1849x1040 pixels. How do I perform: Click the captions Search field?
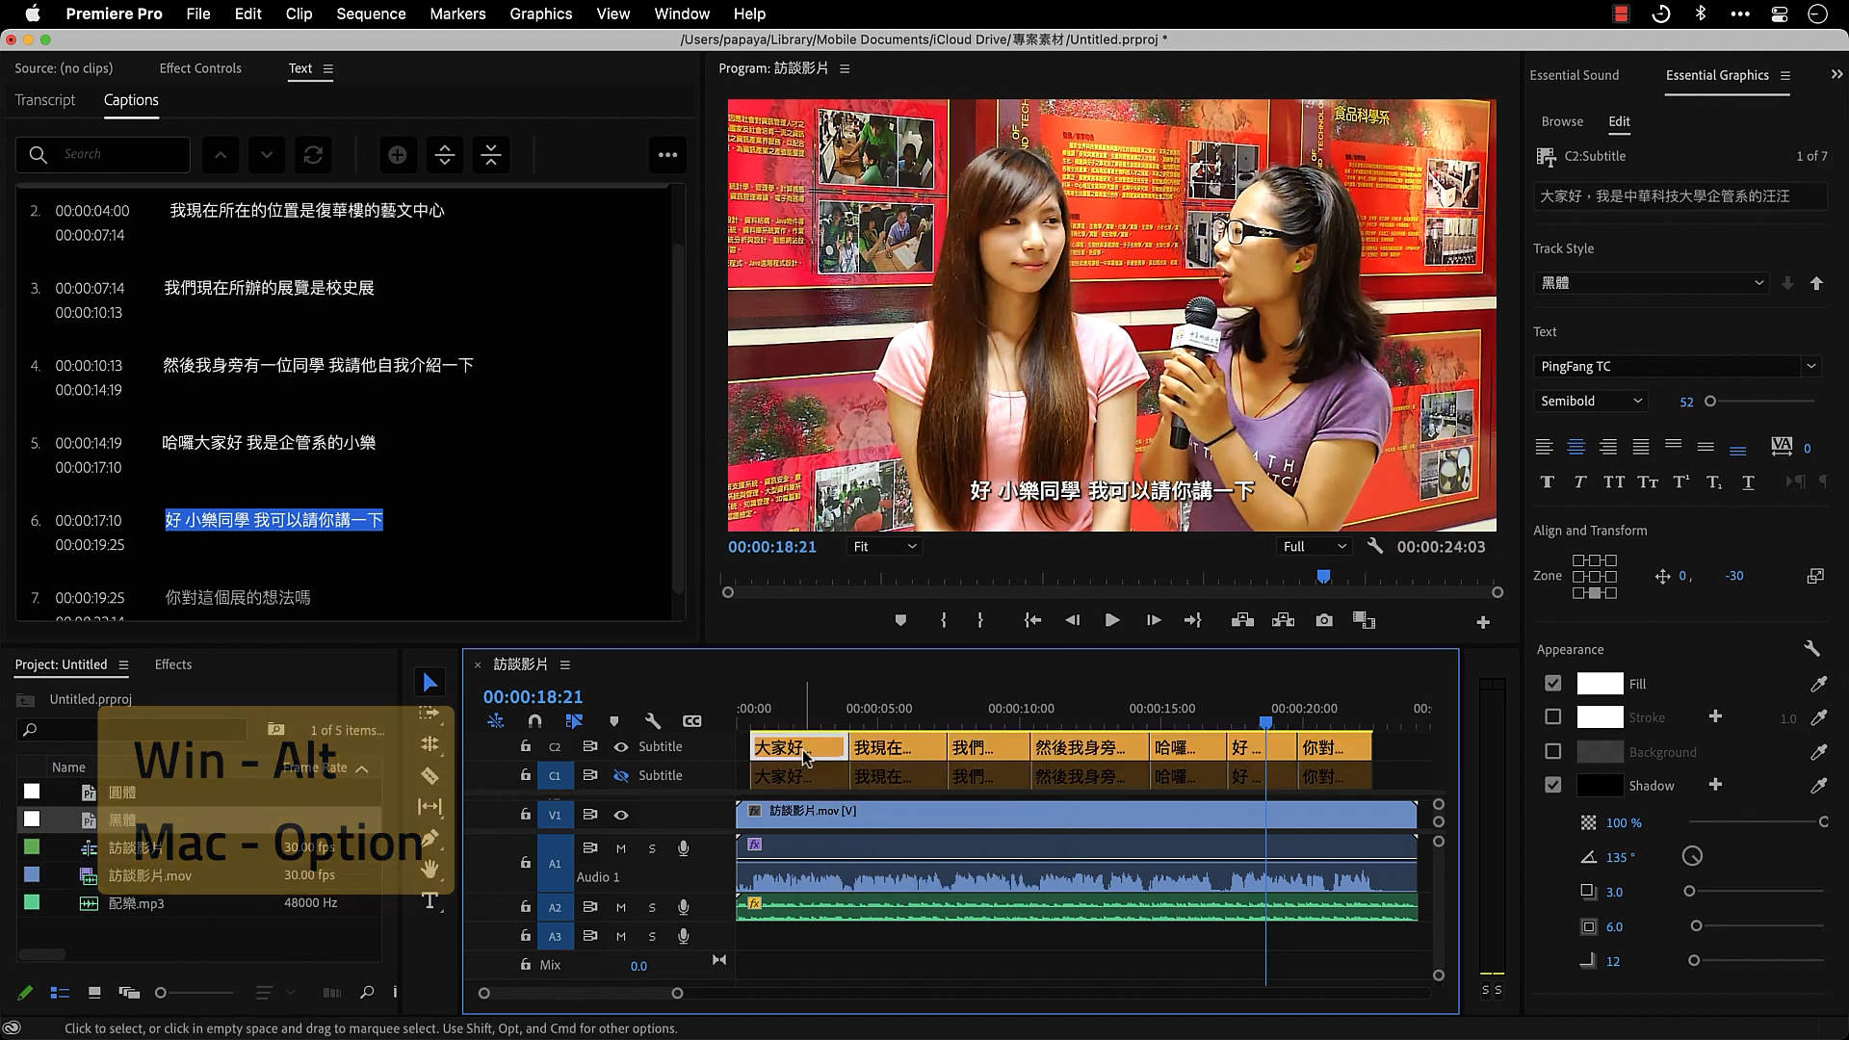(116, 154)
